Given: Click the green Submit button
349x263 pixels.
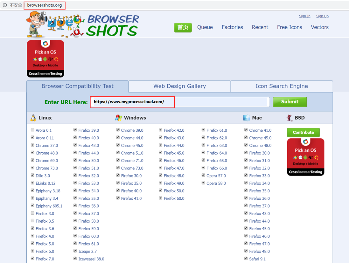Looking at the screenshot, I should coord(290,102).
